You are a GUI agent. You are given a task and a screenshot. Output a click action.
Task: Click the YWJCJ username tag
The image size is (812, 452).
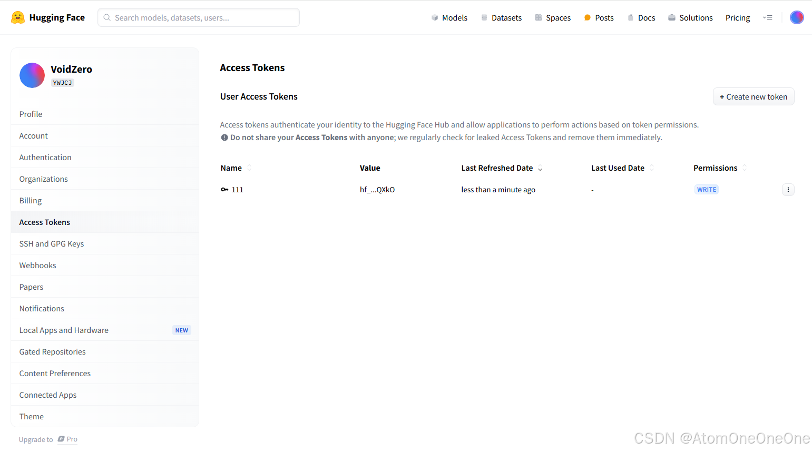coord(62,83)
